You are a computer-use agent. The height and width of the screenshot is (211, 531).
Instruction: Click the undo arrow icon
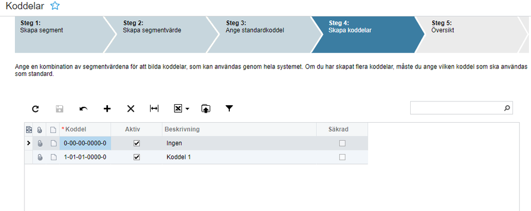[x=84, y=108]
